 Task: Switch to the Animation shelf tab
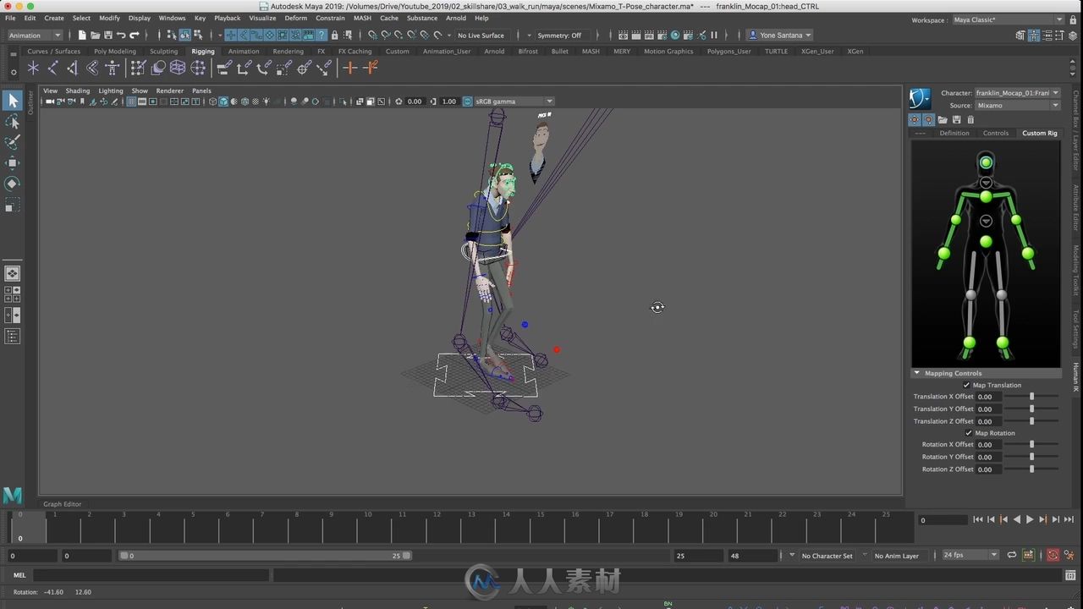coord(244,51)
